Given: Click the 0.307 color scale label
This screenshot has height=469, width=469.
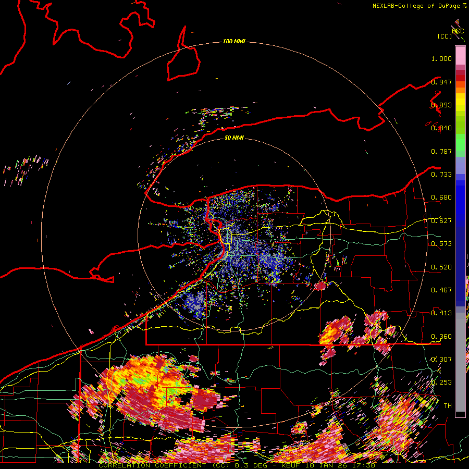Looking at the screenshot, I should [x=441, y=360].
